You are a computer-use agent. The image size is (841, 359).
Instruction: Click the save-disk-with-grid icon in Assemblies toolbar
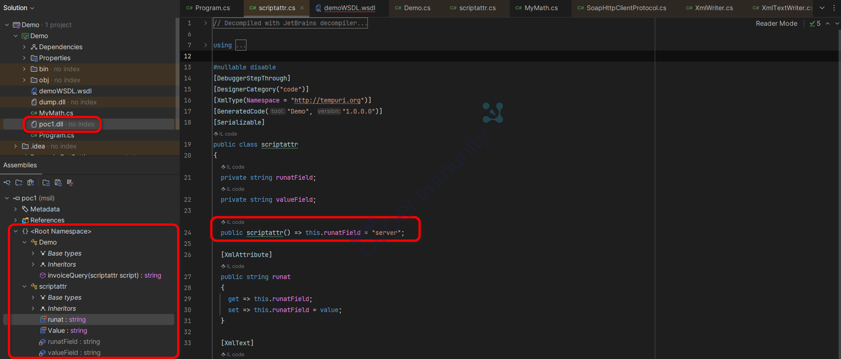(58, 182)
